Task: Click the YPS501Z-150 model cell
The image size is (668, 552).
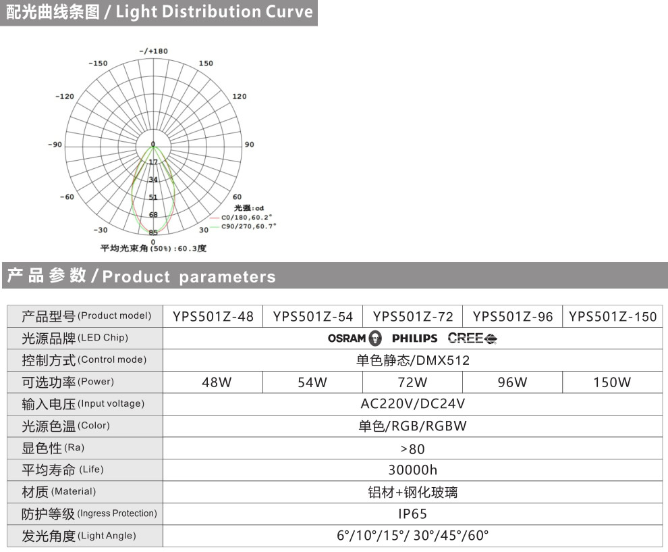Action: [x=612, y=316]
